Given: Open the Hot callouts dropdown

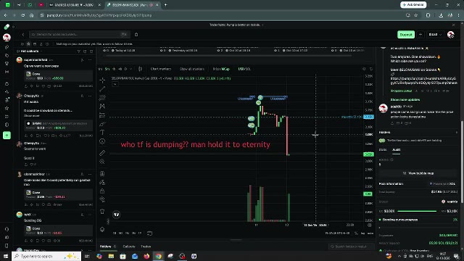Looking at the screenshot, I should (x=30, y=51).
